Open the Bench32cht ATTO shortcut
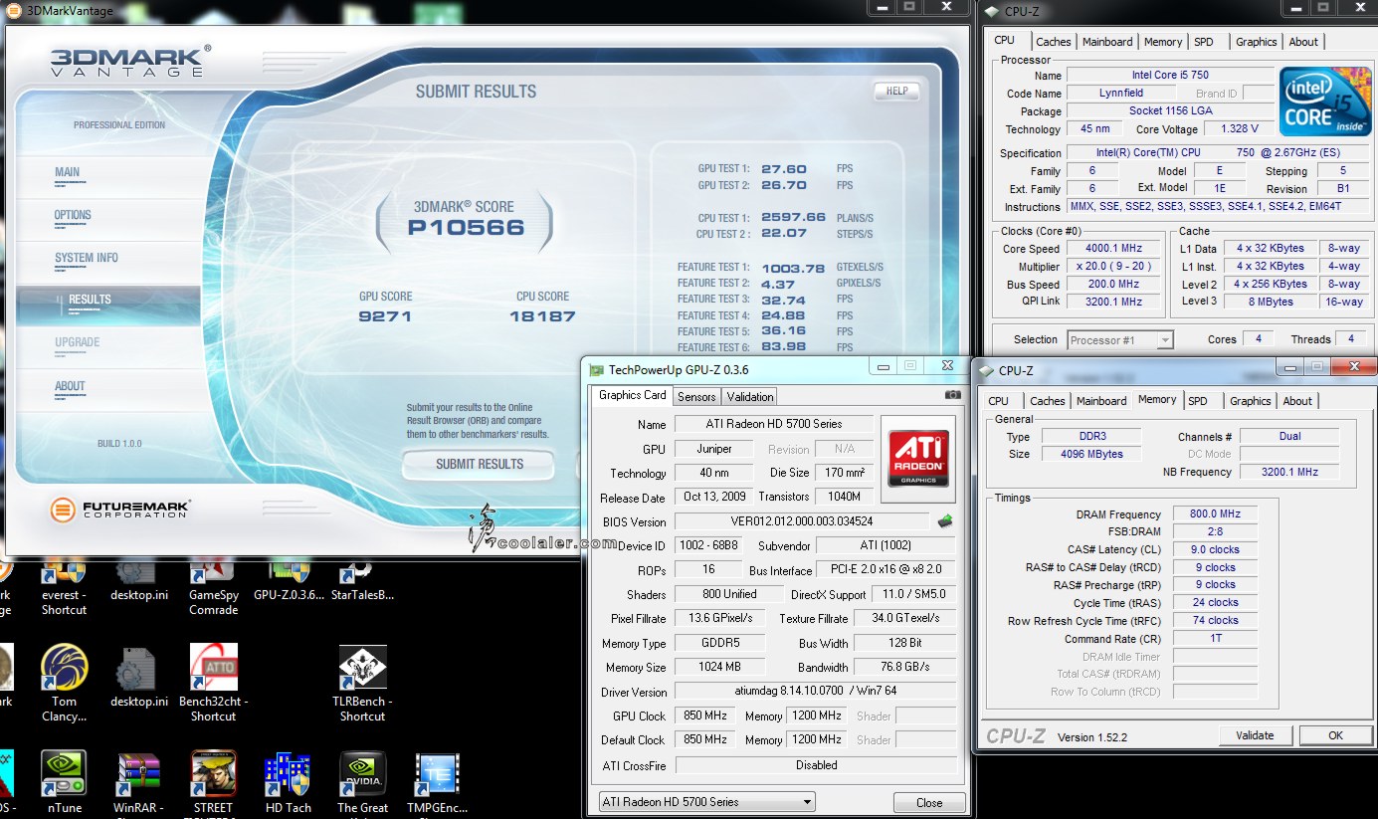 213,682
